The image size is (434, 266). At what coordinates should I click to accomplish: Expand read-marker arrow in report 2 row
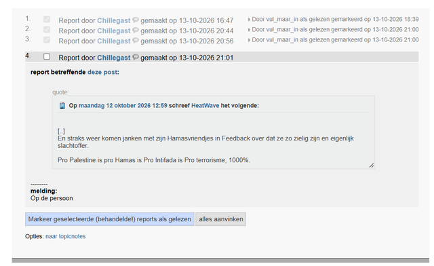(249, 30)
